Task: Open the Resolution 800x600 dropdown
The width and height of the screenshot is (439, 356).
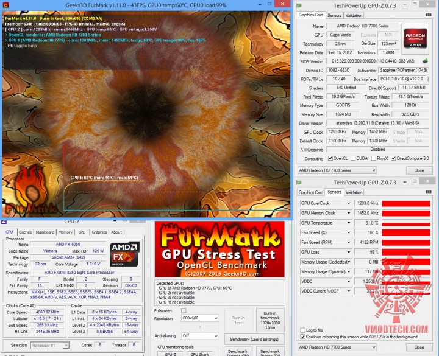Action: pyautogui.click(x=200, y=318)
